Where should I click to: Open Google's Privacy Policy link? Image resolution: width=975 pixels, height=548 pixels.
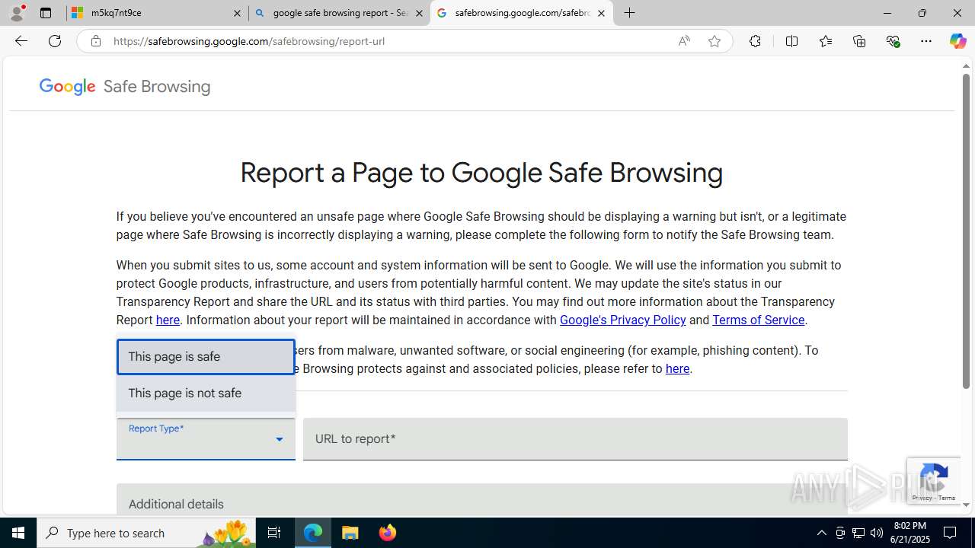point(623,320)
